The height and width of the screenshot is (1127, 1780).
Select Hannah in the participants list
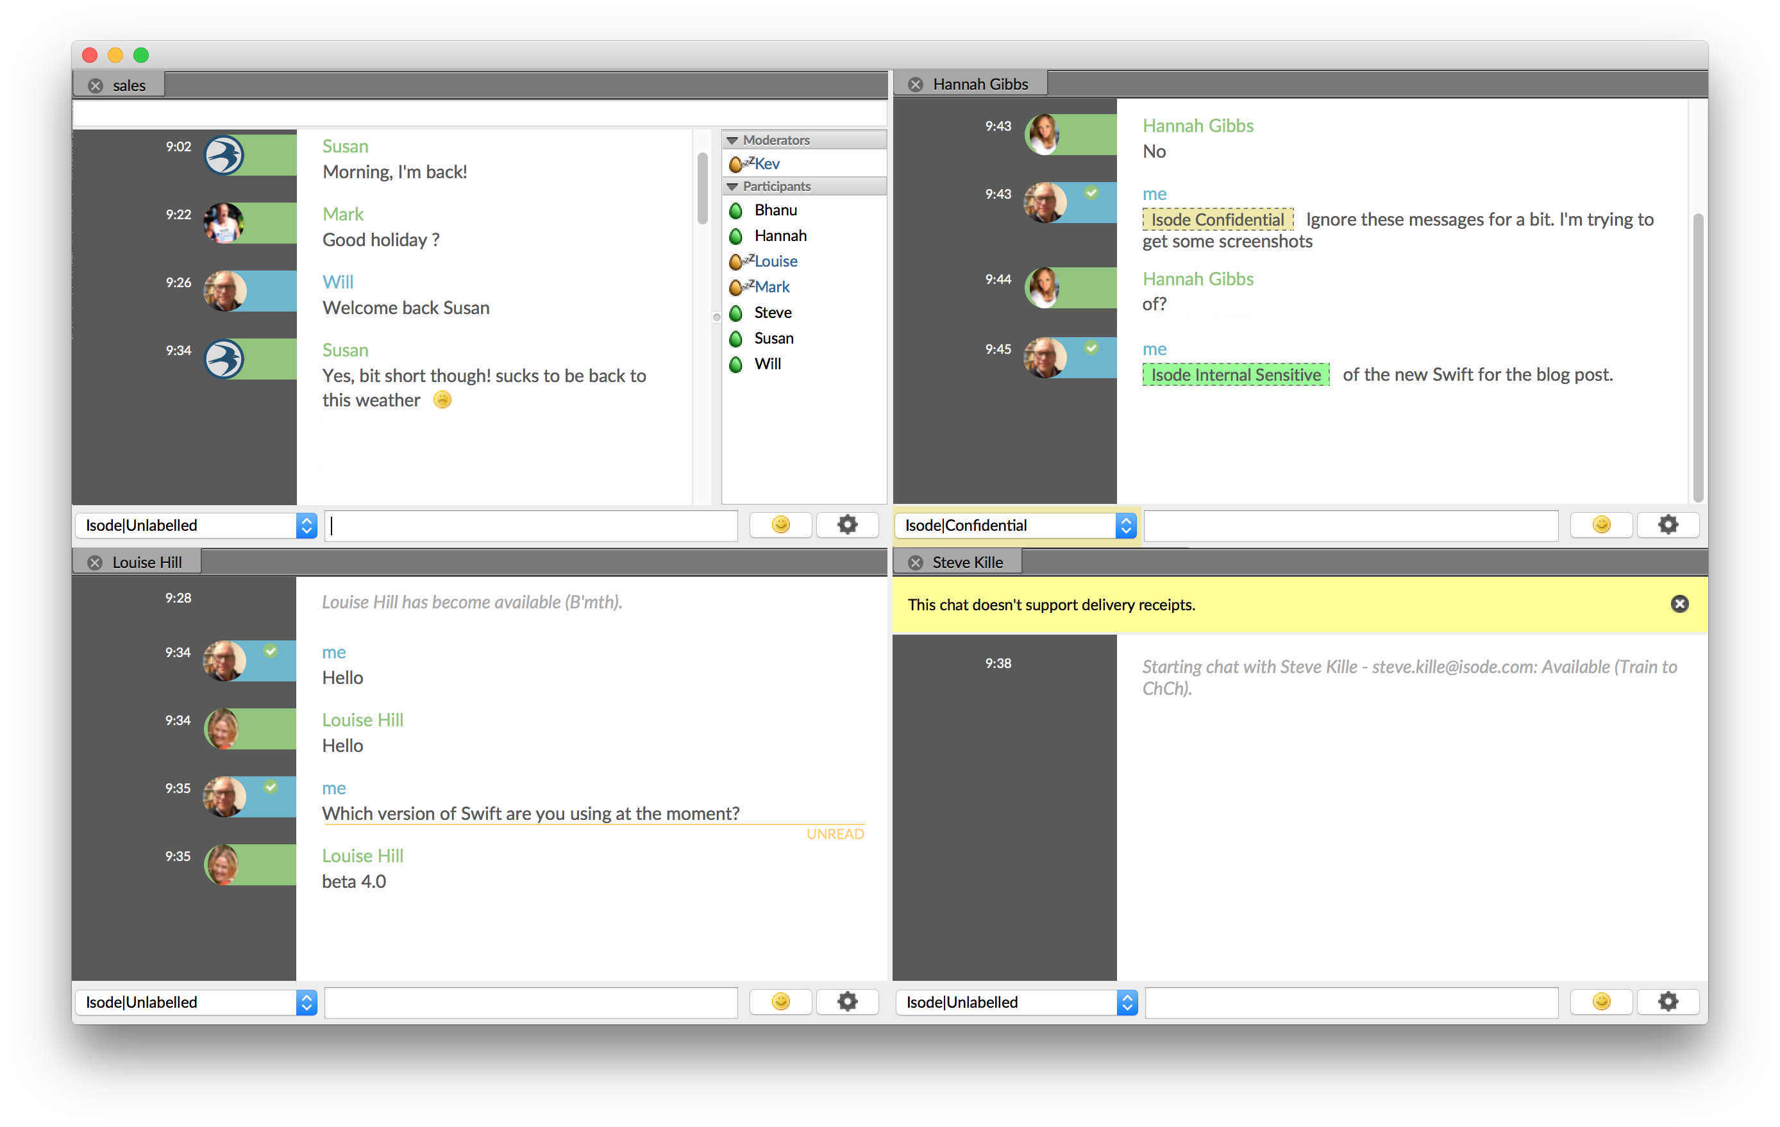(804, 236)
